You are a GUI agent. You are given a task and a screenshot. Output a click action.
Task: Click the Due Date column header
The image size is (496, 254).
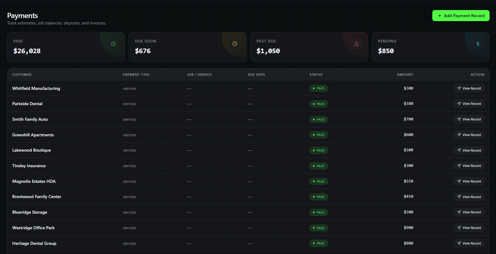257,75
